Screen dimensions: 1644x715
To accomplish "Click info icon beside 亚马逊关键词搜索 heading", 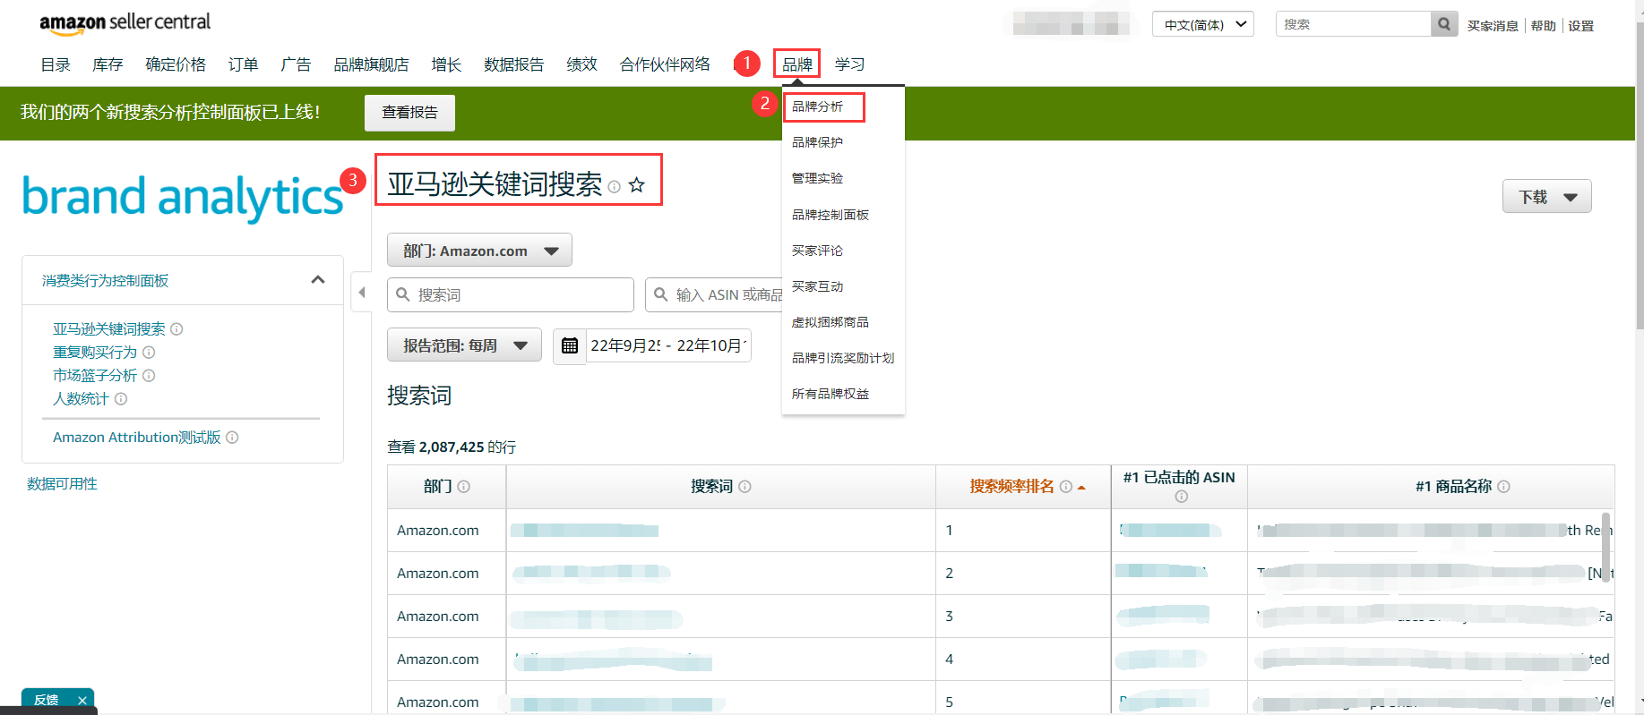I will pos(615,187).
